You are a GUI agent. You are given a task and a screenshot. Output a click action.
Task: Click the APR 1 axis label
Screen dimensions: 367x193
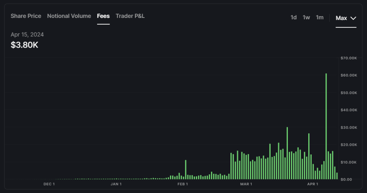[313, 184]
